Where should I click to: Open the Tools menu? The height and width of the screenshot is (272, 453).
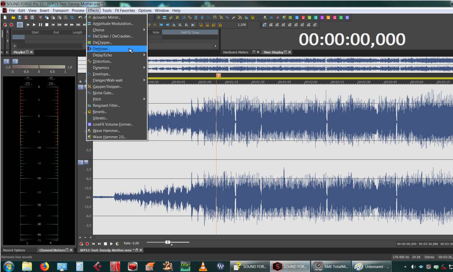pyautogui.click(x=107, y=10)
